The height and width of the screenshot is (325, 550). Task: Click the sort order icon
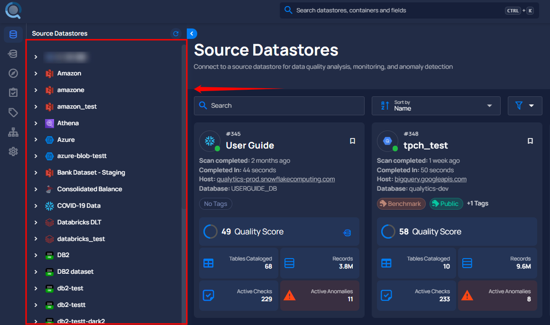click(x=385, y=106)
